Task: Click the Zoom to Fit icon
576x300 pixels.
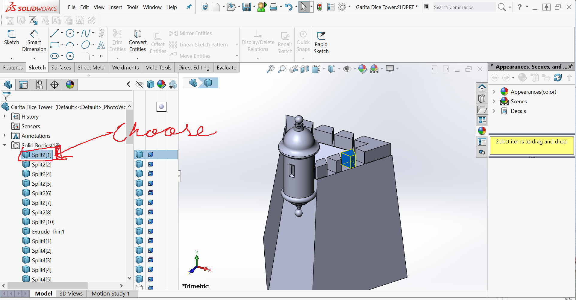Action: coord(270,69)
